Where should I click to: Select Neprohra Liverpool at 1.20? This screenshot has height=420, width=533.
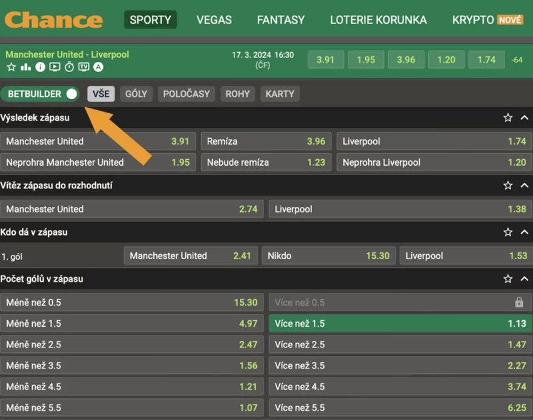pos(434,162)
